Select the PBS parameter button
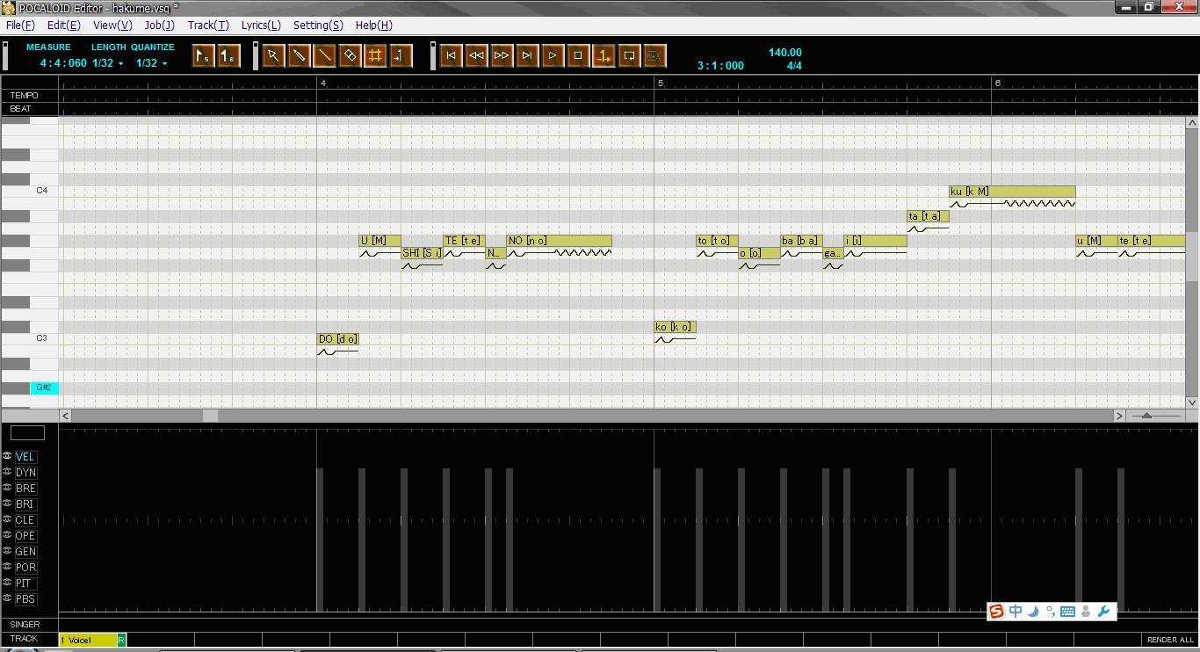This screenshot has height=652, width=1200. (x=25, y=599)
